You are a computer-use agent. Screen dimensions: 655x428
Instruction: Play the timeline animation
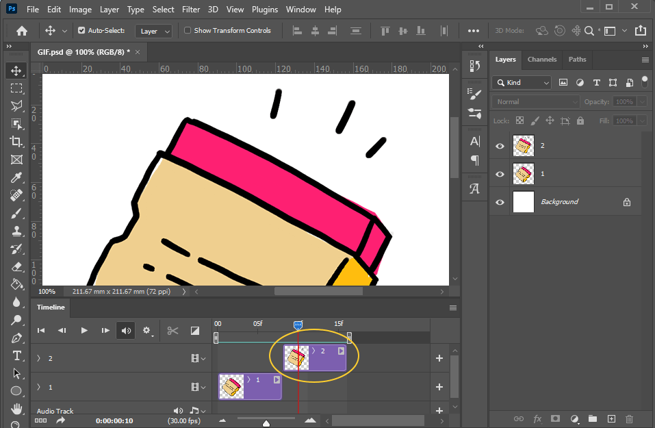pos(84,331)
